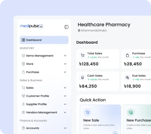
Task: Click the Purchase card bag icon
Action: pyautogui.click(x=127, y=55)
